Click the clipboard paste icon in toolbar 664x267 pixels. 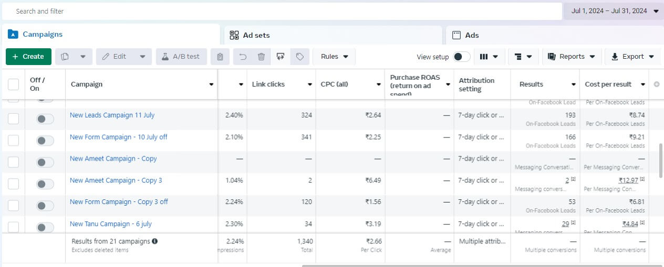tap(220, 57)
